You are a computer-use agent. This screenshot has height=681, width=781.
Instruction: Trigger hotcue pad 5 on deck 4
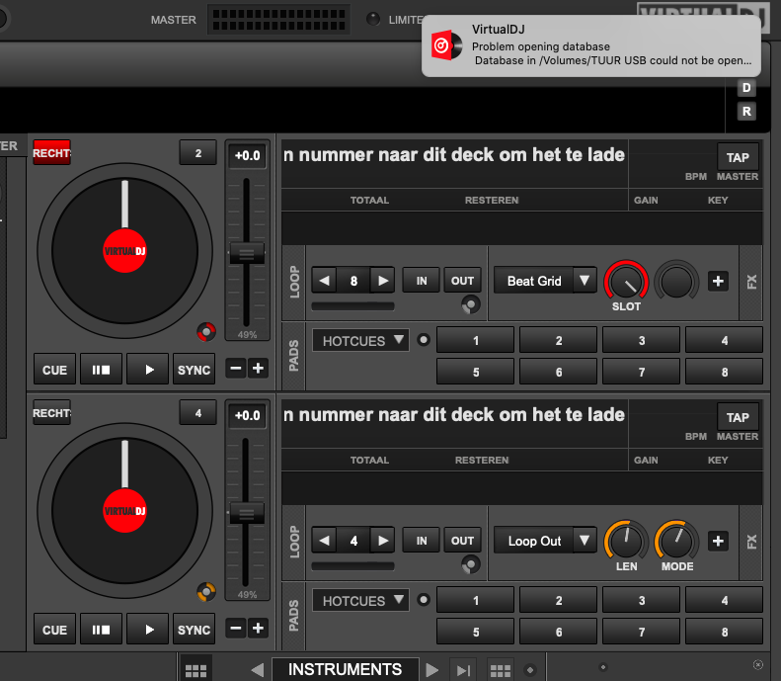point(476,633)
